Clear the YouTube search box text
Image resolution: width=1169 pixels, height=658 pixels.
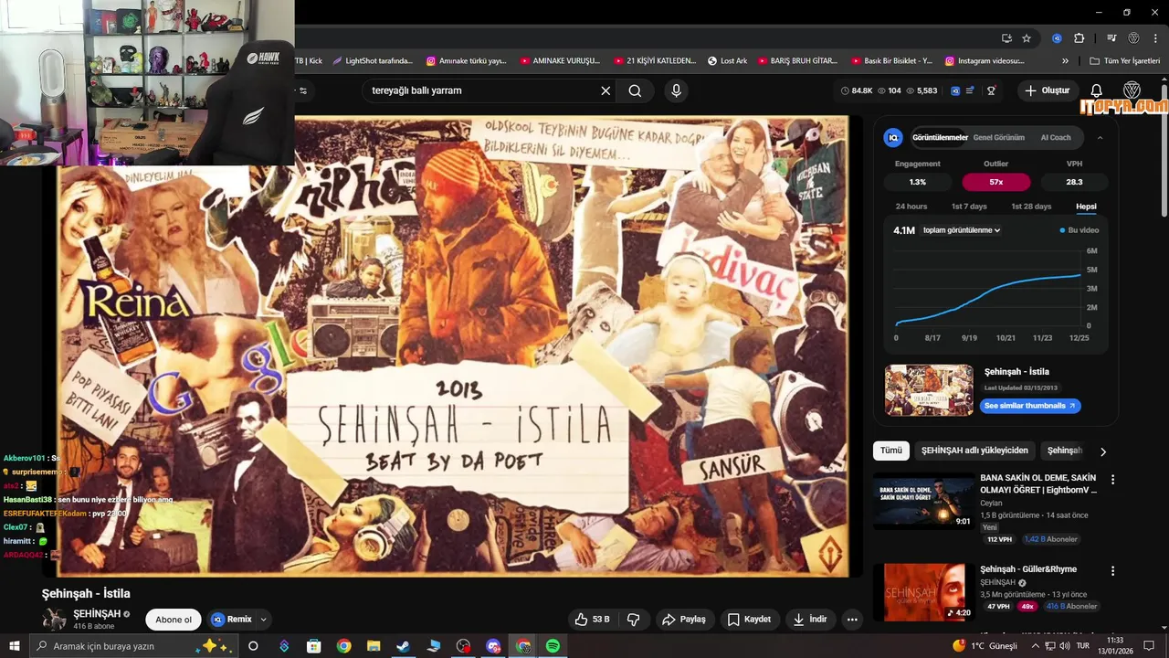click(x=606, y=90)
